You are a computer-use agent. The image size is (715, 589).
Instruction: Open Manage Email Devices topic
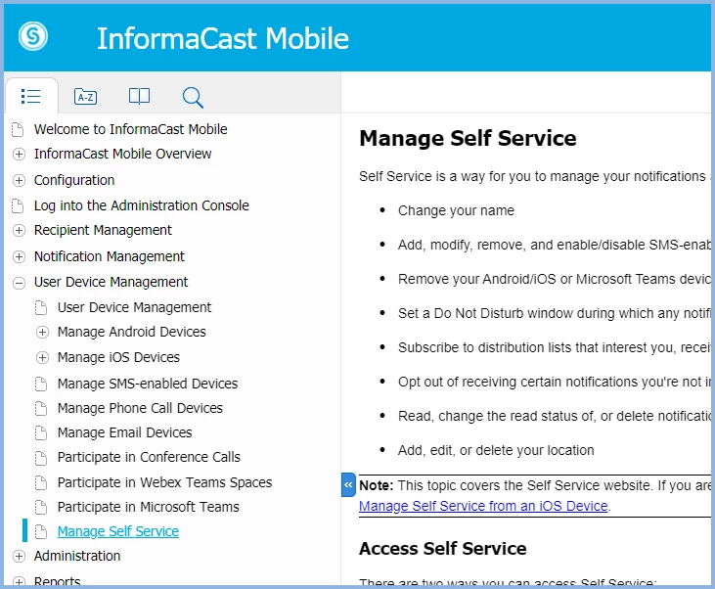(124, 432)
